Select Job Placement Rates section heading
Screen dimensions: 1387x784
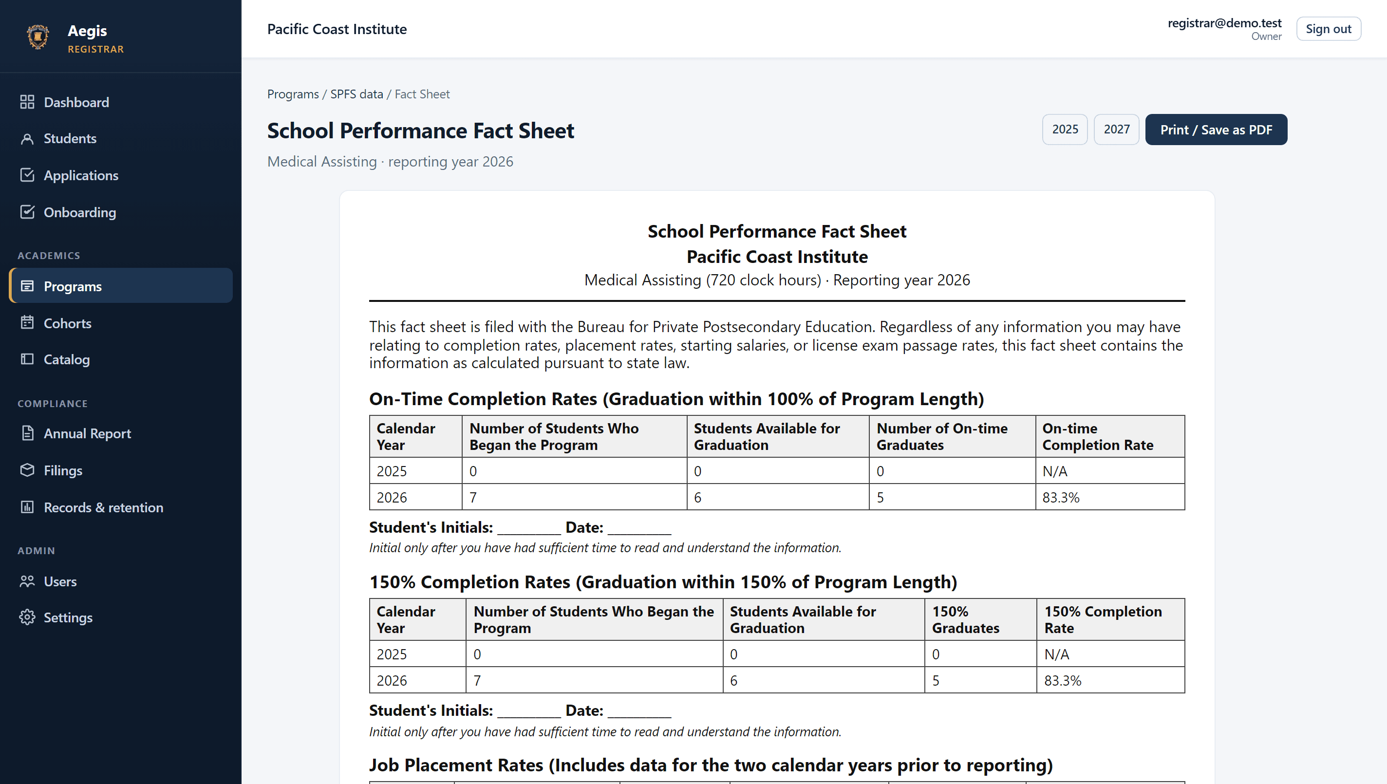tap(711, 765)
